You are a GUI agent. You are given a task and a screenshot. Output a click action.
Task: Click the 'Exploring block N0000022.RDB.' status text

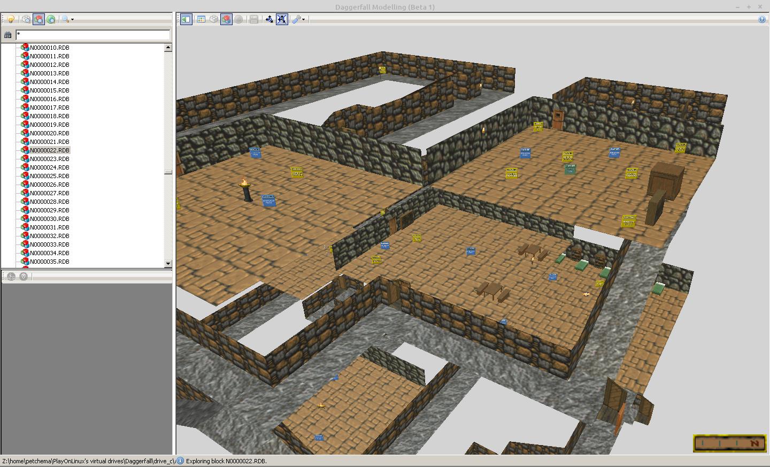point(226,461)
